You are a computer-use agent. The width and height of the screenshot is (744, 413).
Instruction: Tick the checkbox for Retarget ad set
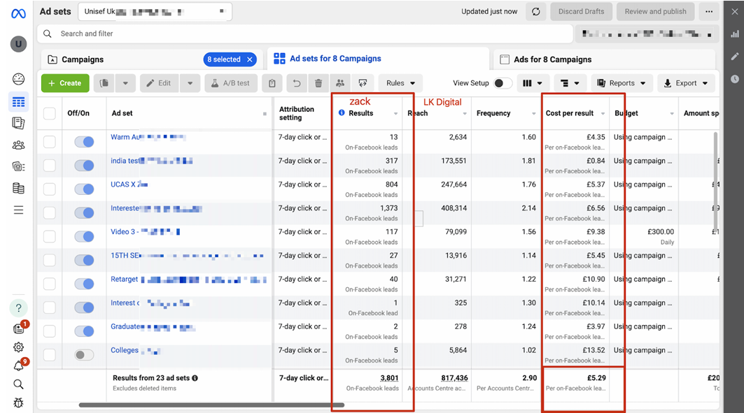point(50,284)
